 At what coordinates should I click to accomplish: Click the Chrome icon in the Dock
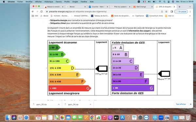point(92,117)
